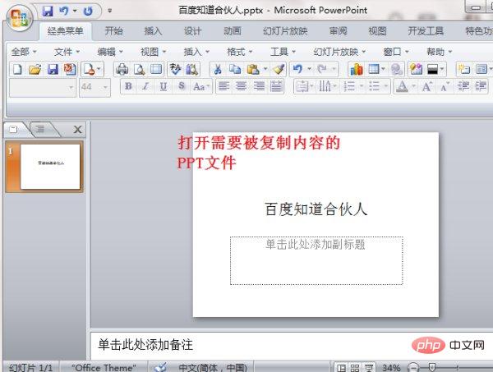This screenshot has height=372, width=493.
Task: Toggle Underline formatting
Action: pyautogui.click(x=164, y=86)
